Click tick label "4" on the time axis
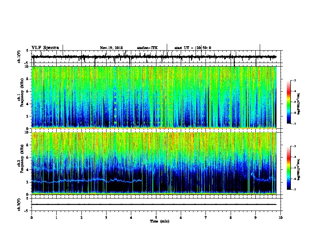This screenshot has height=244, width=316. [131, 218]
